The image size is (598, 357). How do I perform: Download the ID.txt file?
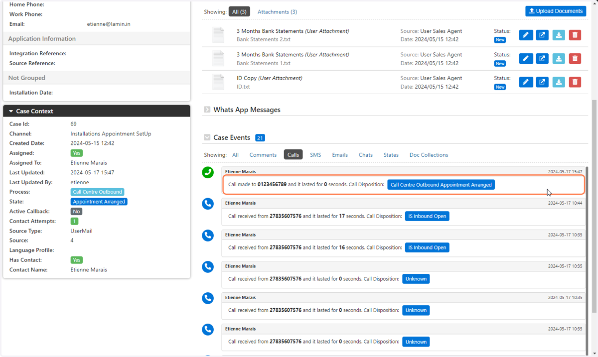click(x=559, y=82)
